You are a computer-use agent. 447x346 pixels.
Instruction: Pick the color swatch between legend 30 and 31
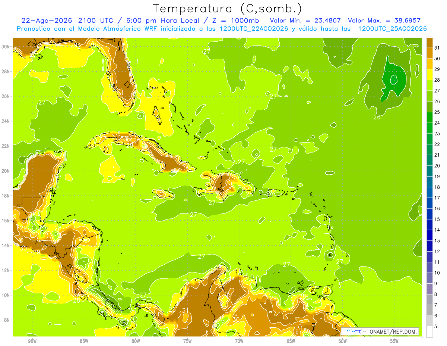(429, 53)
